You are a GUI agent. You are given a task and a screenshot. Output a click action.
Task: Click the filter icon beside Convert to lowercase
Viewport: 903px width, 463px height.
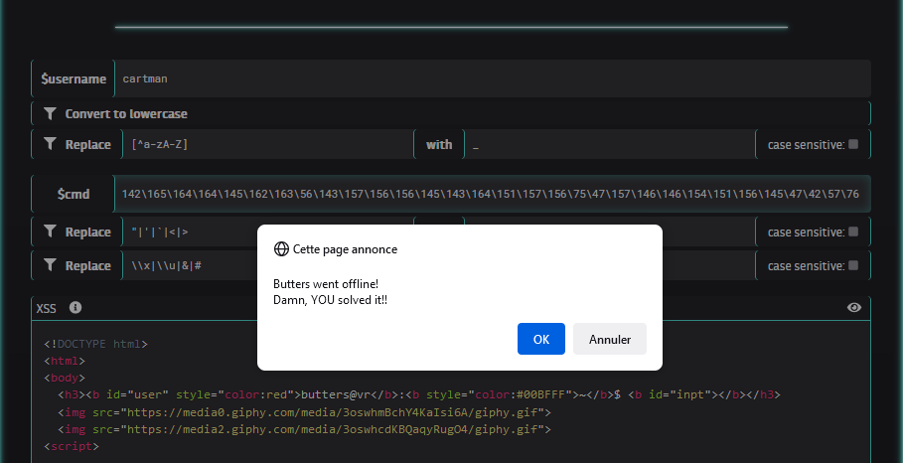coord(50,114)
